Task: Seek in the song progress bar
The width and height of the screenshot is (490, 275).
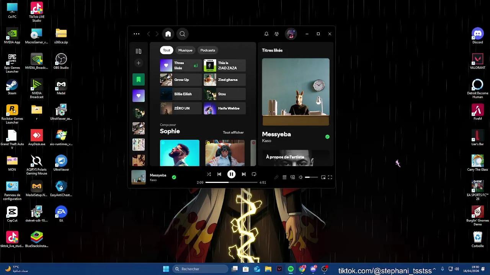Action: pos(232,183)
